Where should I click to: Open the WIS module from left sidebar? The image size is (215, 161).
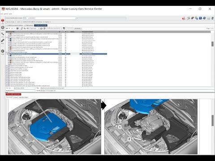3,21
